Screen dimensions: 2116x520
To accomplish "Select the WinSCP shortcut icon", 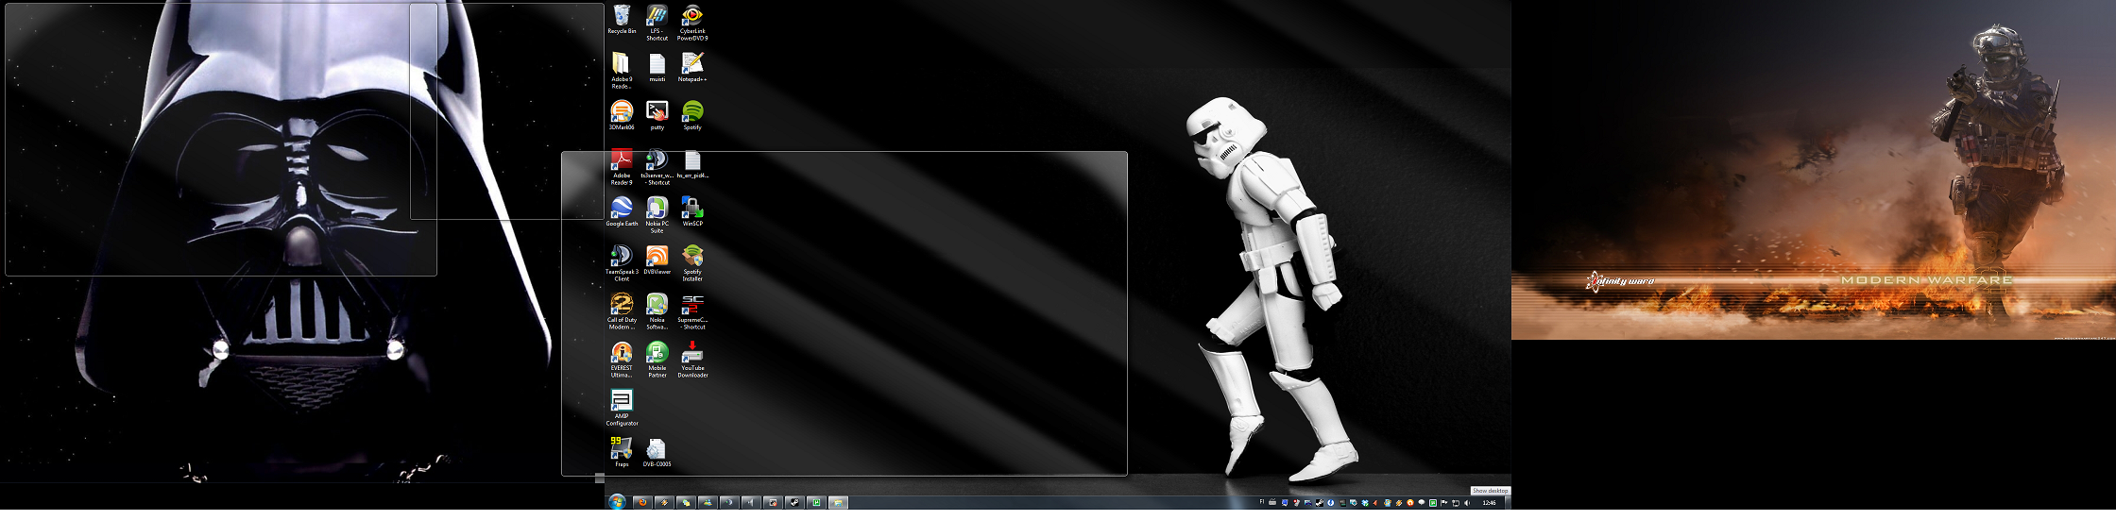I will pyautogui.click(x=692, y=208).
